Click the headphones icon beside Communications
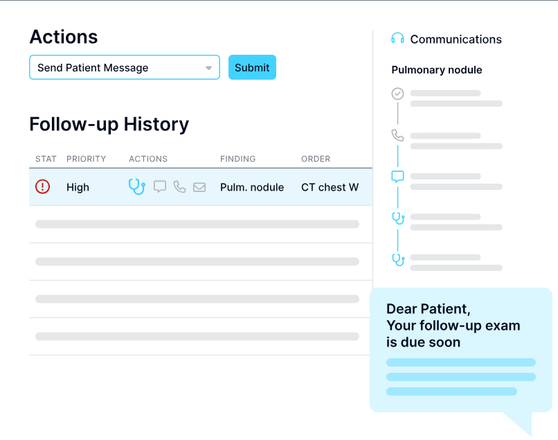 point(397,39)
